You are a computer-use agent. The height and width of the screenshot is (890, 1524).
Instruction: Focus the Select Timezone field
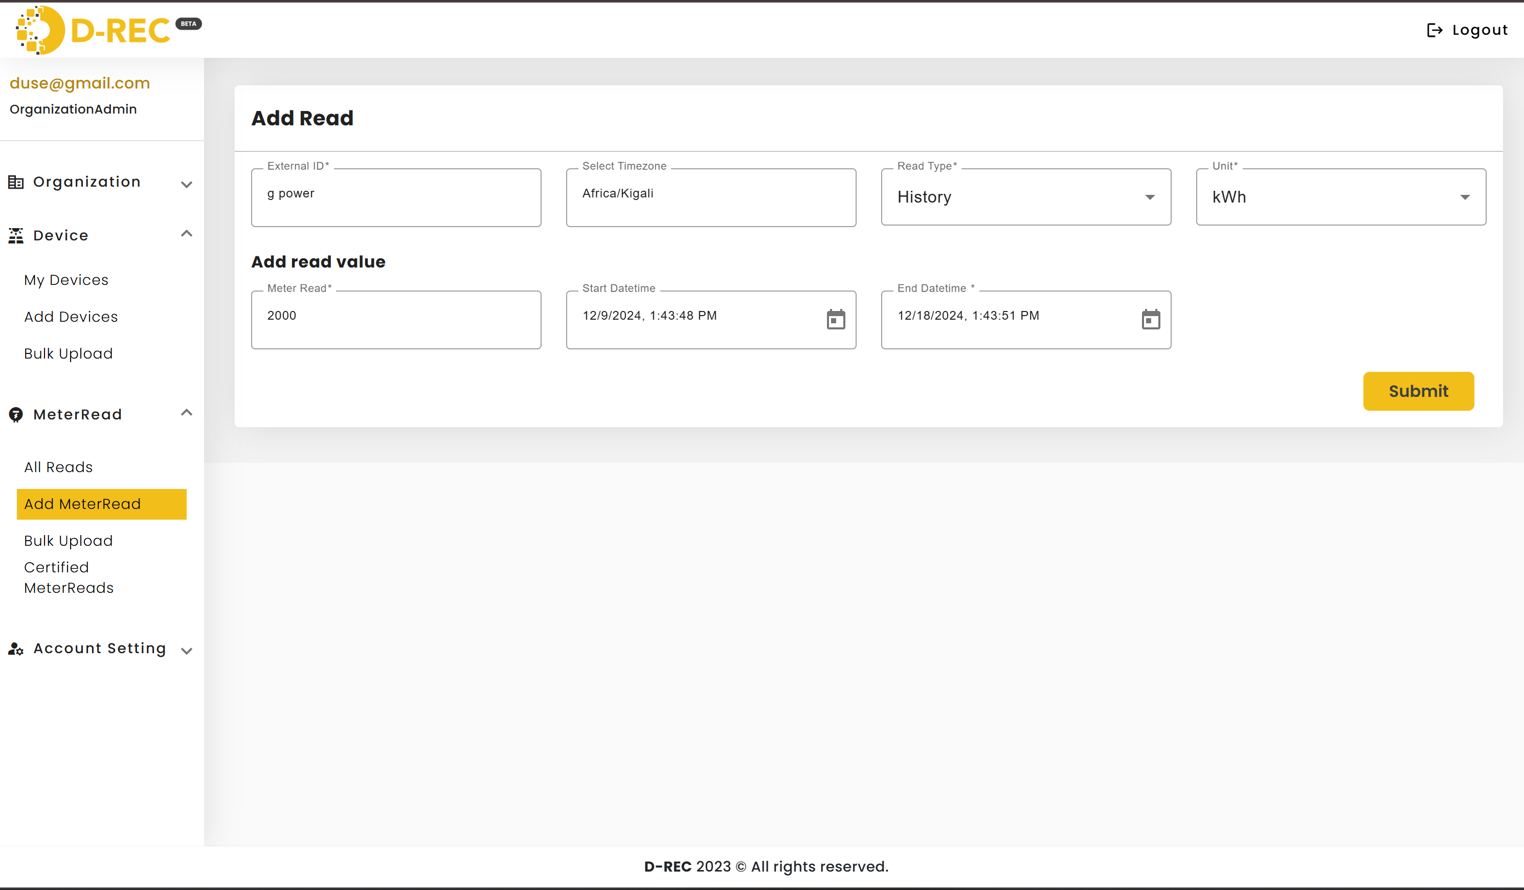coord(710,198)
